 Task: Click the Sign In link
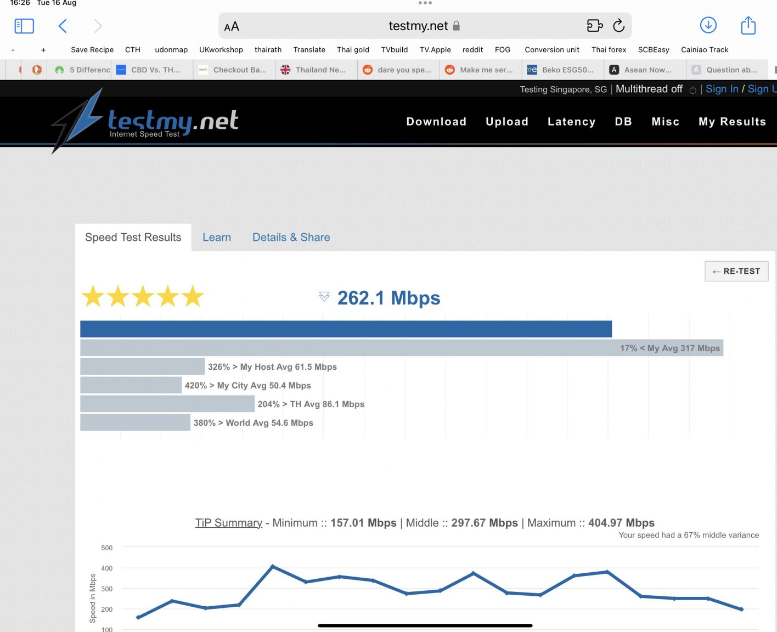(722, 89)
